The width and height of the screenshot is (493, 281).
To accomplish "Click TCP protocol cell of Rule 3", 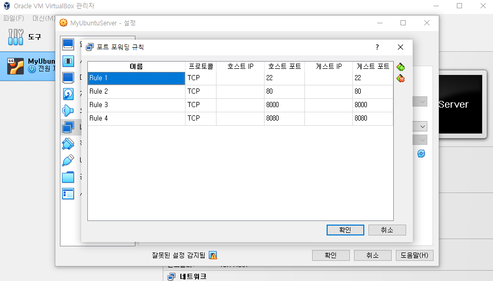I will pyautogui.click(x=201, y=105).
